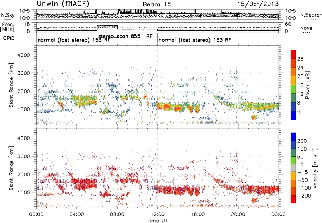Viewport: 322px width, 223px height.
Task: Pick the gray -15 to 15 Velocity colorbar segment
Action: click(293, 168)
